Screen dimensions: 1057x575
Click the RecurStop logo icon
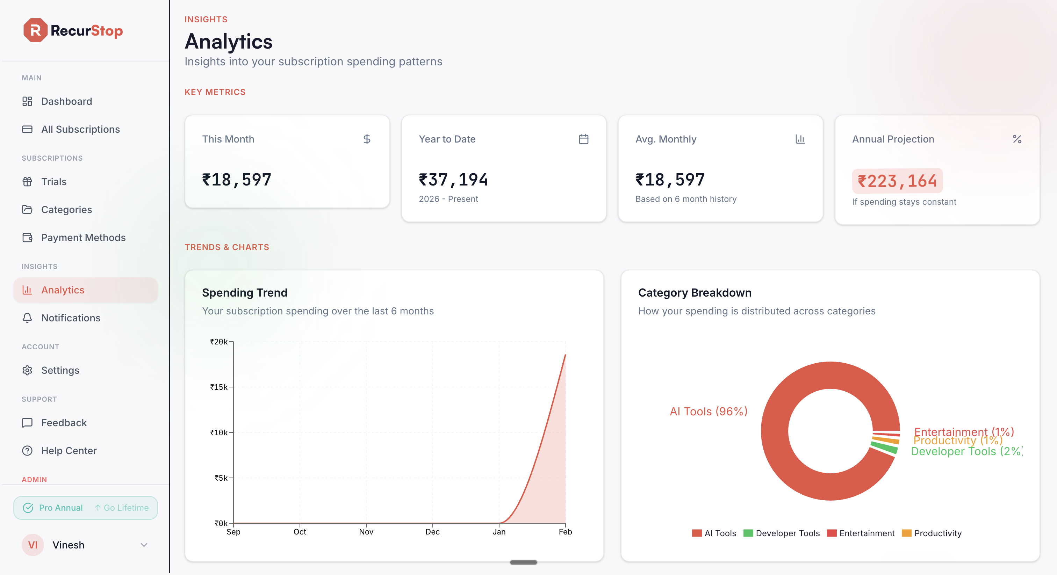point(35,30)
